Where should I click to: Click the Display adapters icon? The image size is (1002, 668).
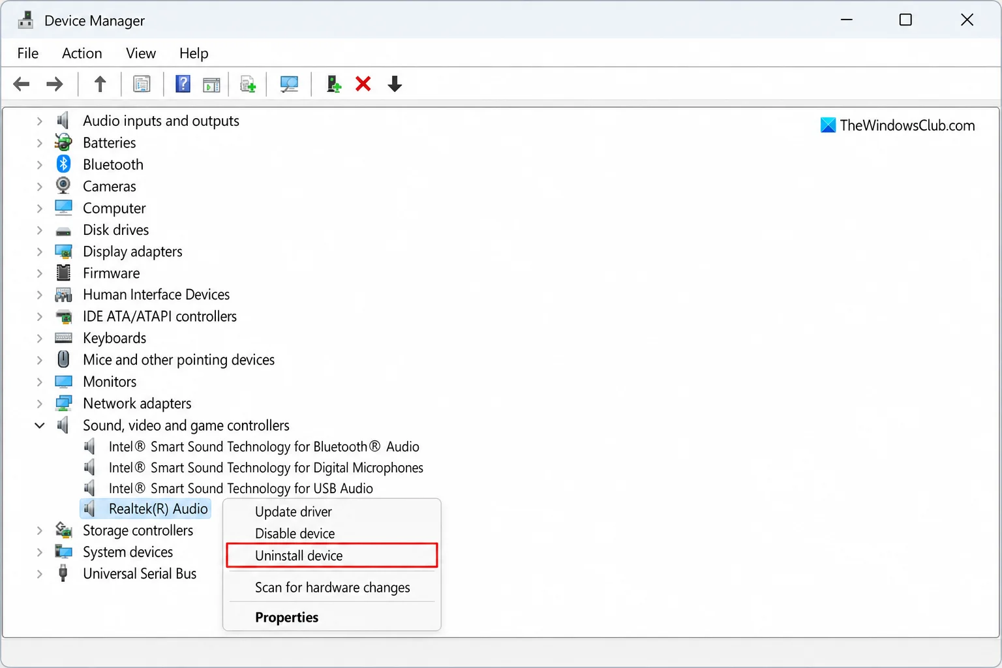tap(63, 251)
